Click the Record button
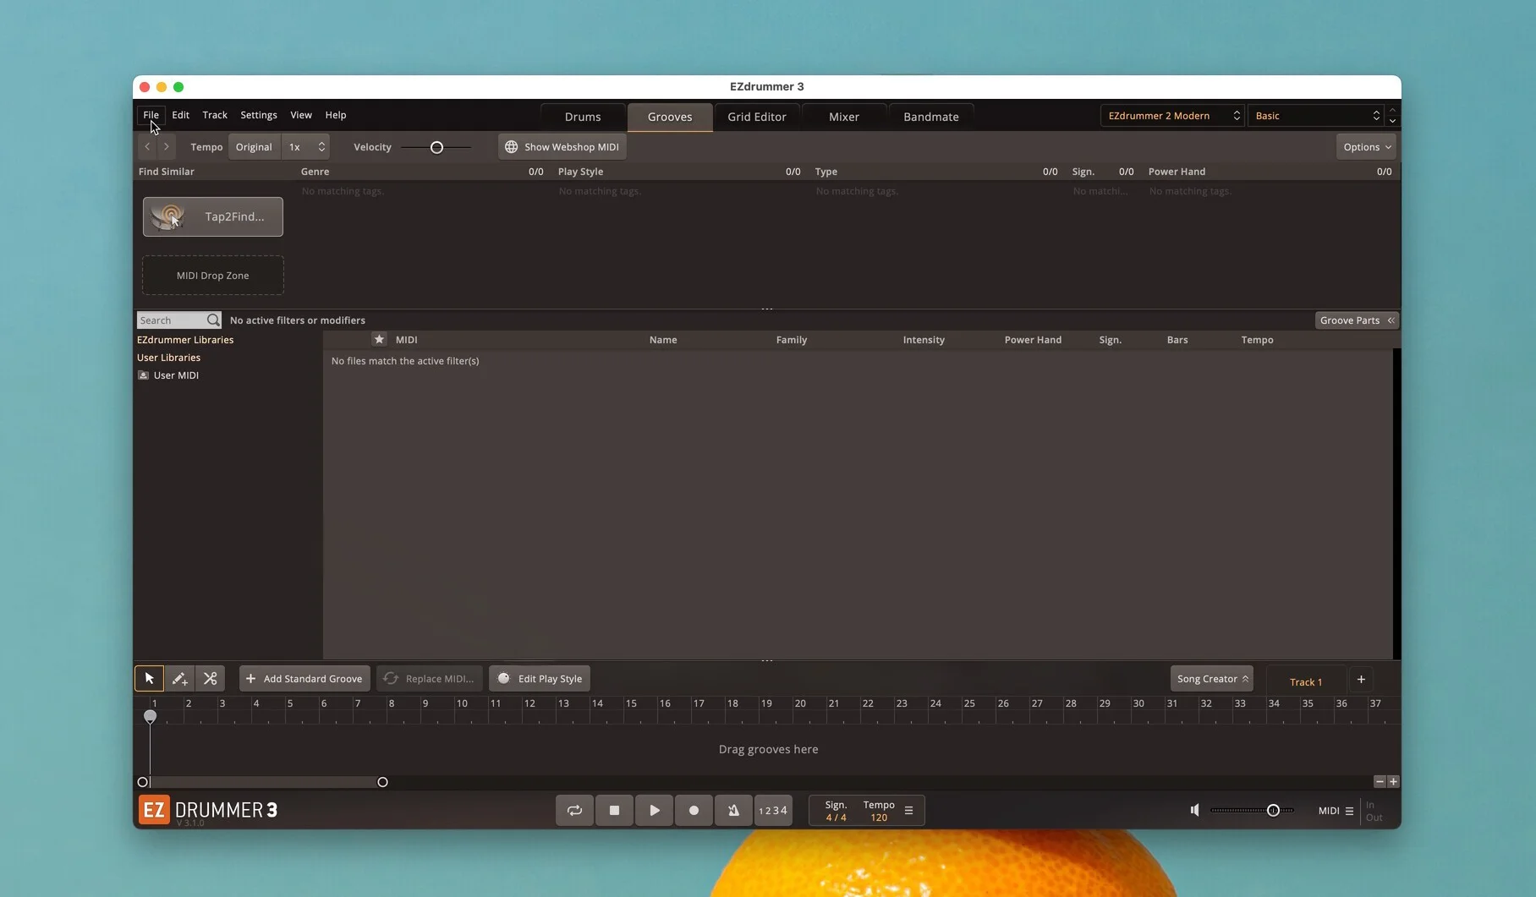The height and width of the screenshot is (897, 1536). 694,810
